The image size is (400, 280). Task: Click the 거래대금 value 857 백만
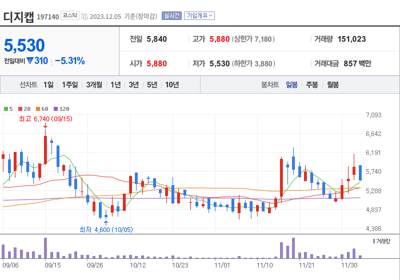357,63
